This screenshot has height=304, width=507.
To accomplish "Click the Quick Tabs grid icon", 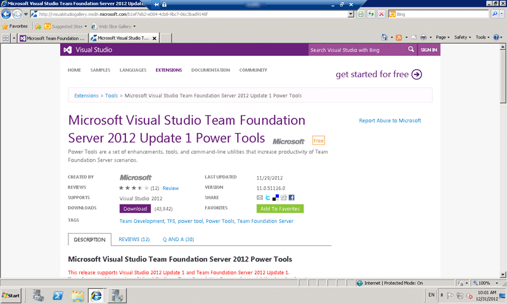I will 6,38.
